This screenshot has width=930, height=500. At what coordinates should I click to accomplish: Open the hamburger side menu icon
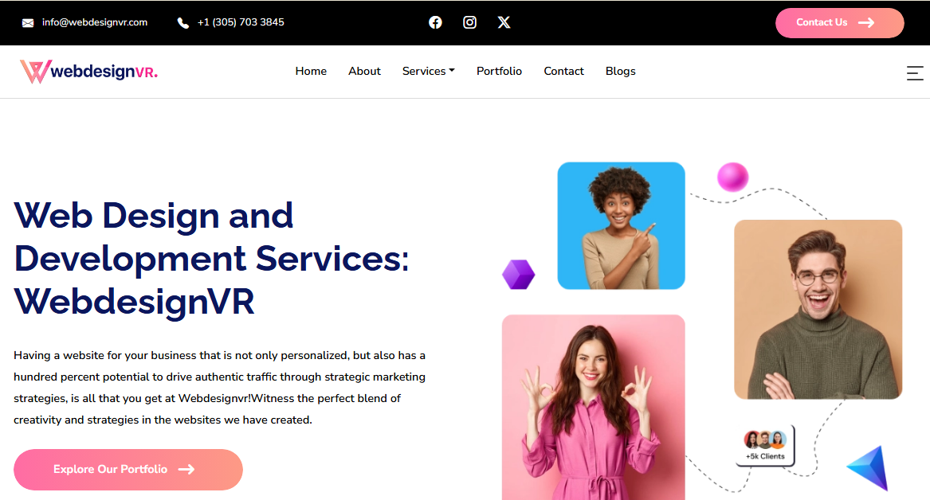pos(915,72)
